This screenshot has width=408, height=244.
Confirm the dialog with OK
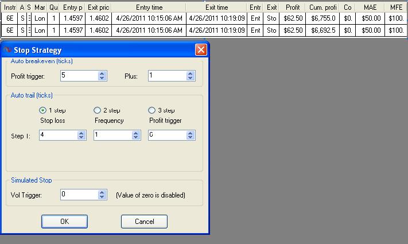point(64,222)
